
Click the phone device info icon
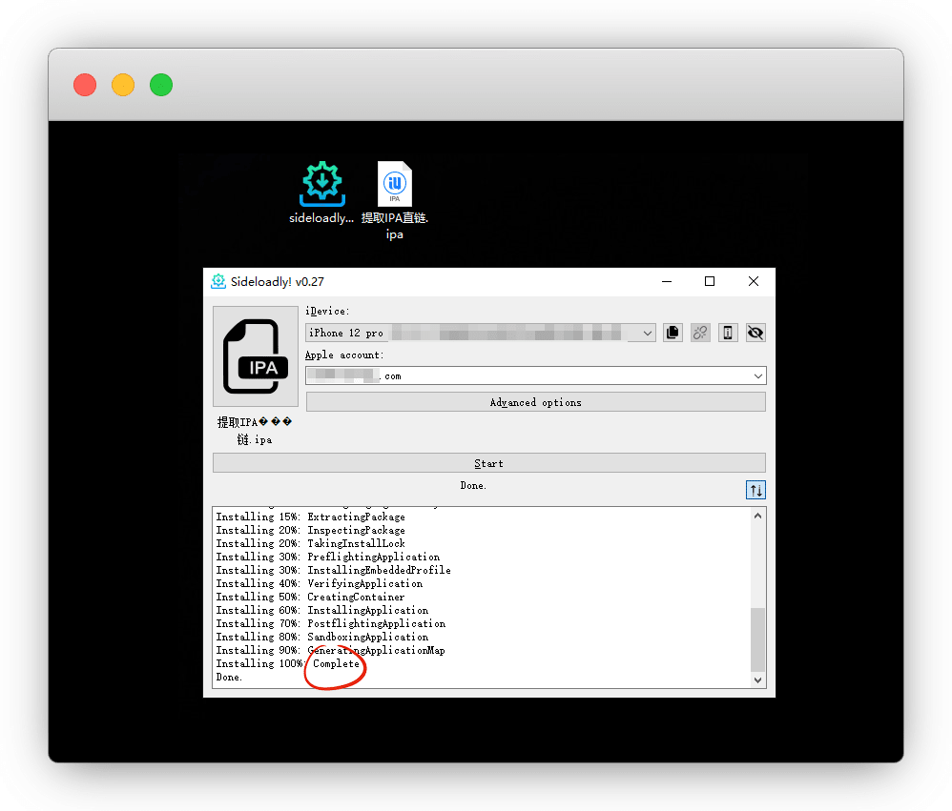(728, 333)
